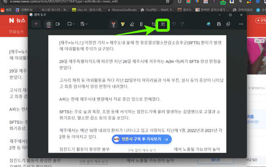Click 구독 없이 계속 보기 in the browser page
266x167 pixels.
point(94,162)
